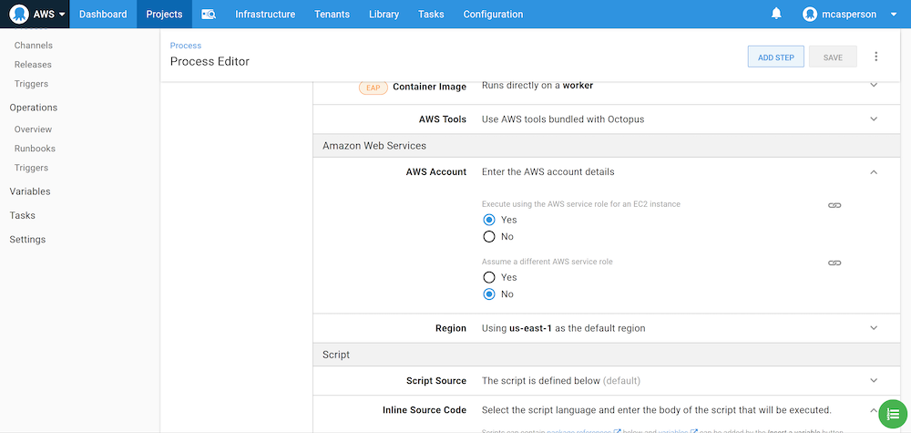Click the ADD STEP button
Image resolution: width=911 pixels, height=433 pixels.
[x=775, y=57]
